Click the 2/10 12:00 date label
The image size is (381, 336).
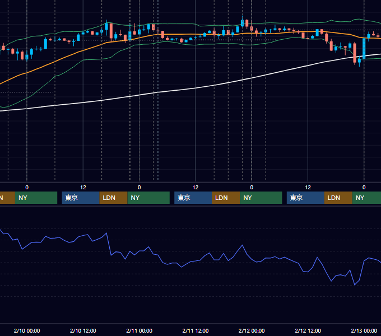point(83,330)
